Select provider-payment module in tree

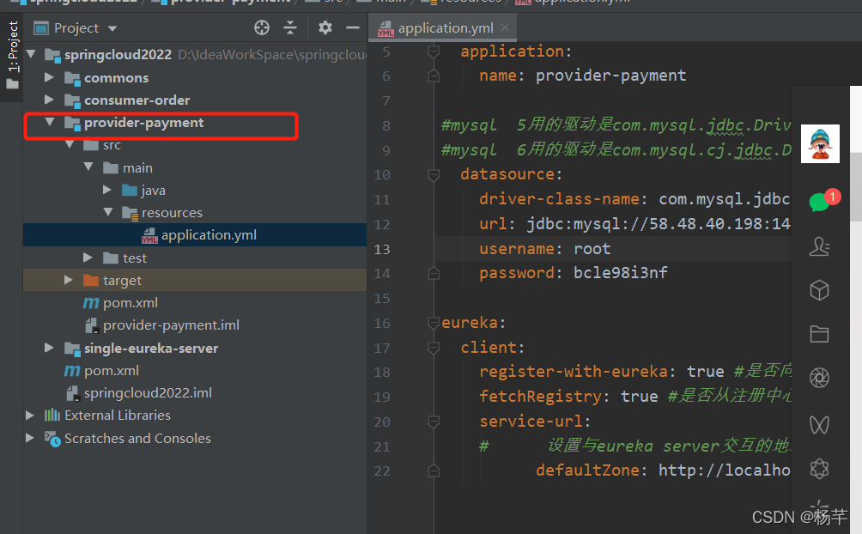[x=143, y=123]
